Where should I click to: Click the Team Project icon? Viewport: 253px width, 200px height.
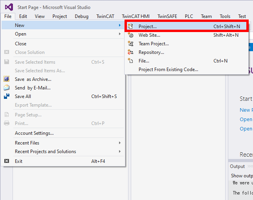click(x=131, y=44)
